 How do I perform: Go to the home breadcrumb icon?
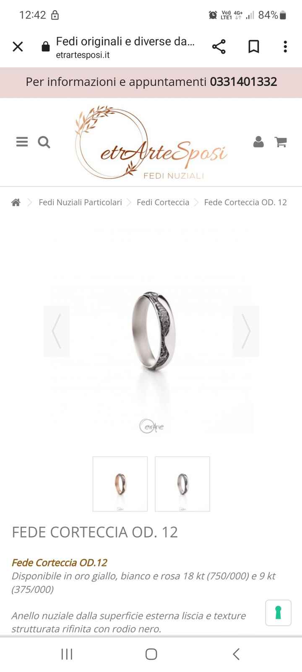click(x=16, y=202)
